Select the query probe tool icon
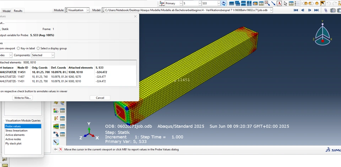The width and height of the screenshot is (341, 167). pos(56,142)
